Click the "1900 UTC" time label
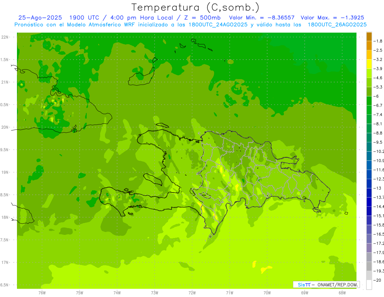The width and height of the screenshot is (384, 297). pos(84,18)
